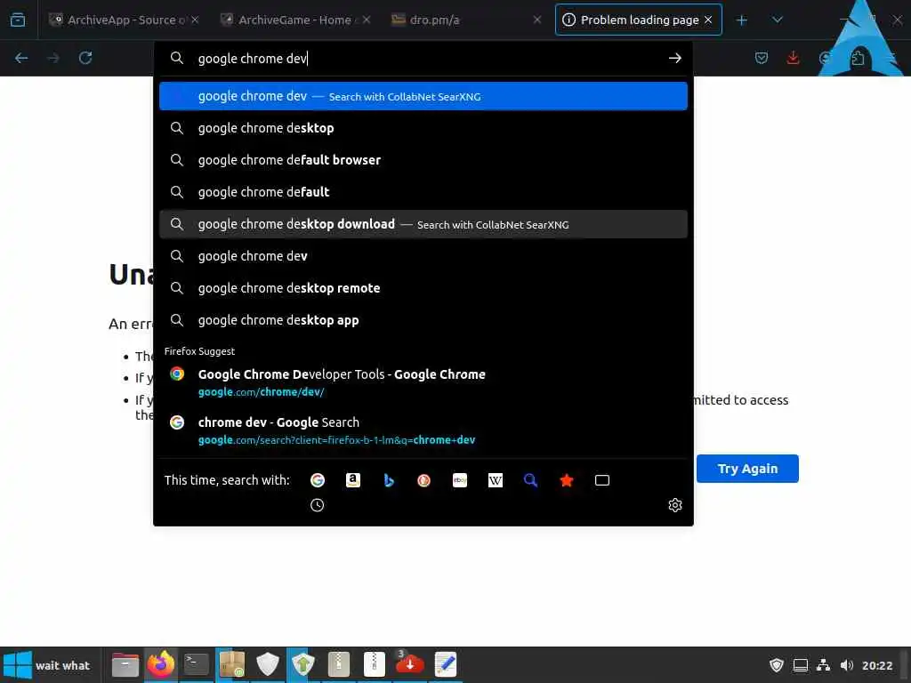Open Firefox View icon at top left

point(18,20)
